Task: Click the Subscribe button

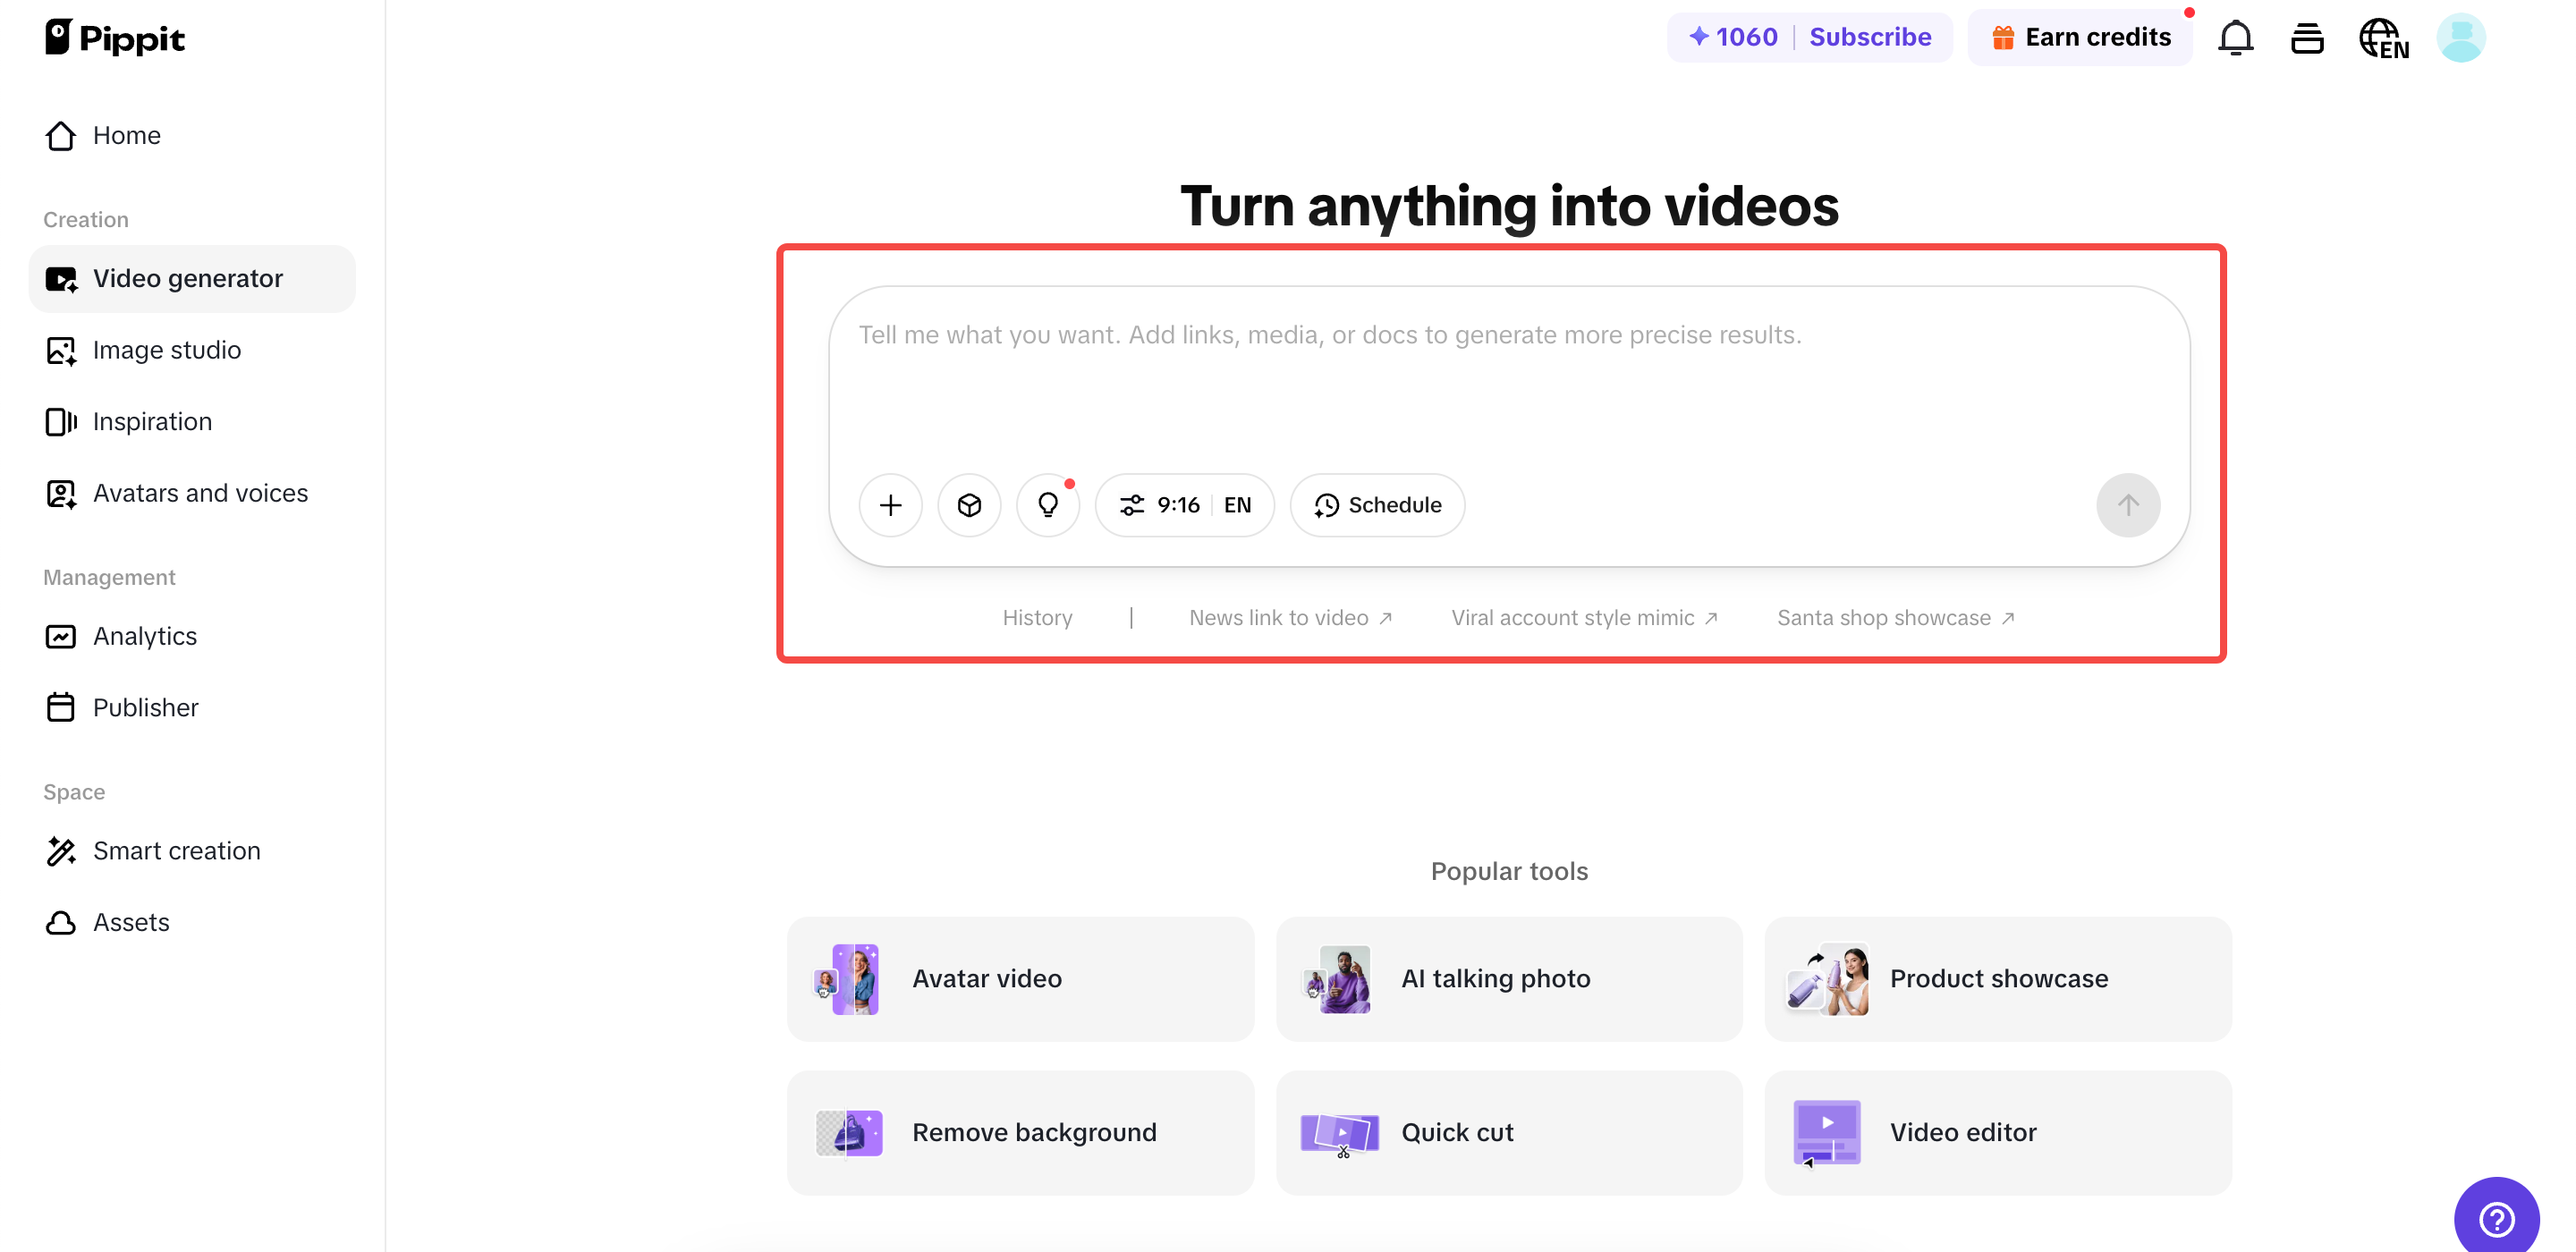Action: click(x=1870, y=37)
